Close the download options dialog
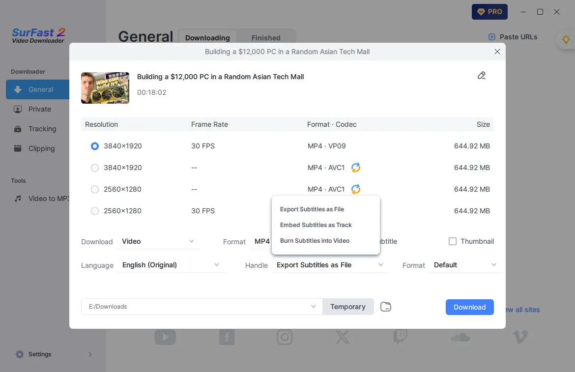Image resolution: width=575 pixels, height=372 pixels. tap(497, 52)
